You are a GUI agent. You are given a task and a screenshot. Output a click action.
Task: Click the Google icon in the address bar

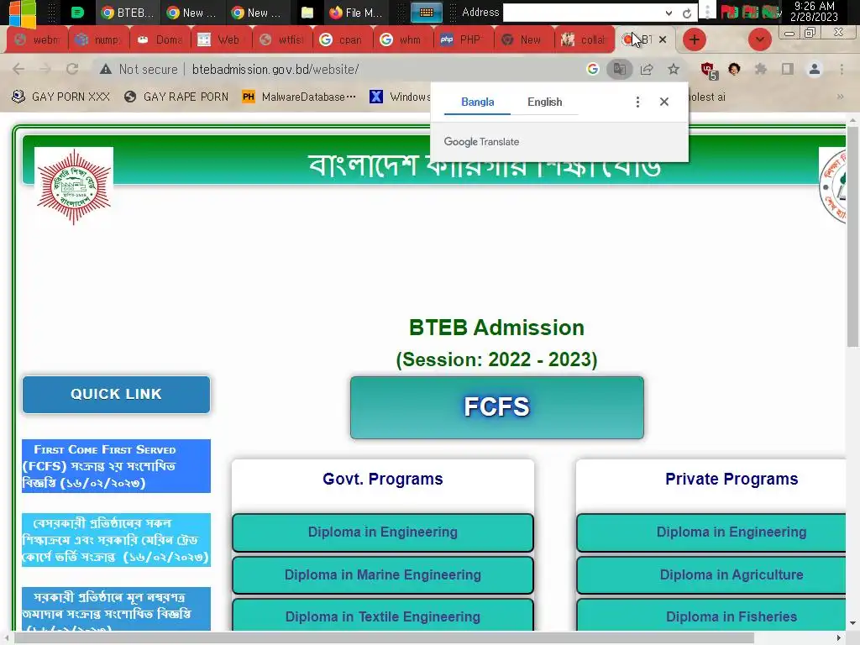click(592, 69)
